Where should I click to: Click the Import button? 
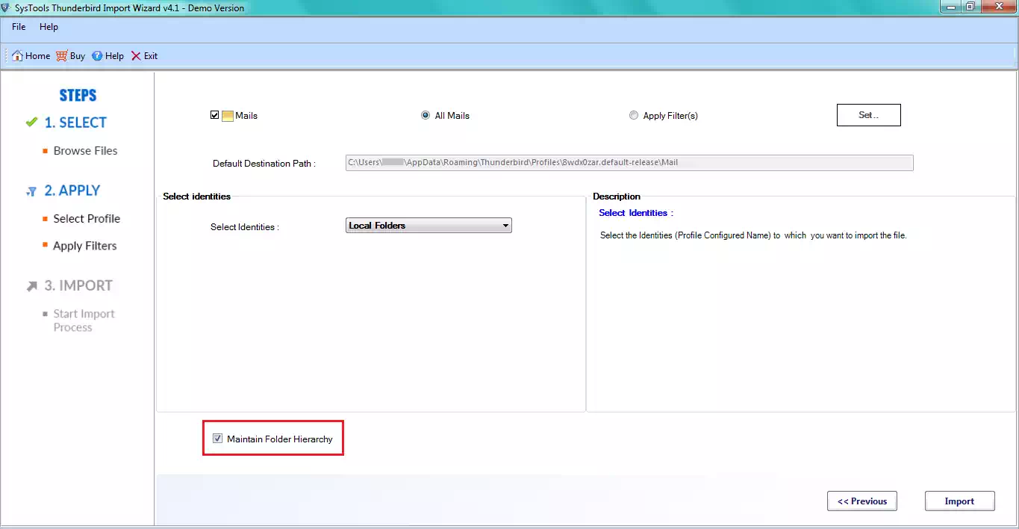click(x=960, y=501)
